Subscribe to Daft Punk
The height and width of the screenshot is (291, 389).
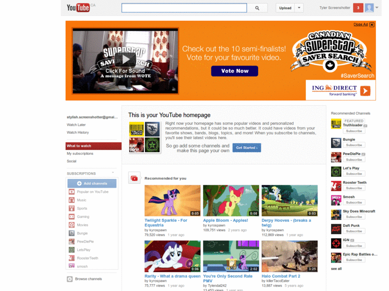[x=354, y=231]
